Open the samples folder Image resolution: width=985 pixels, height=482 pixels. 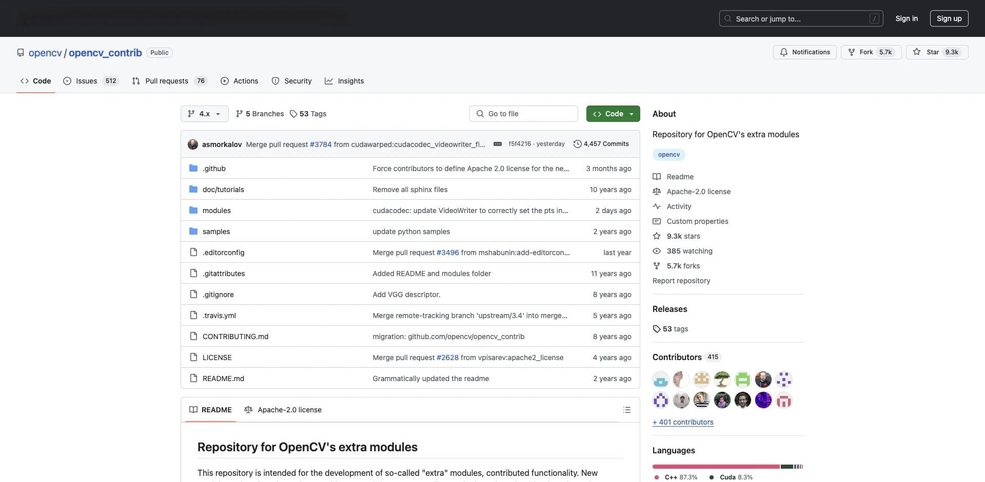[216, 232]
